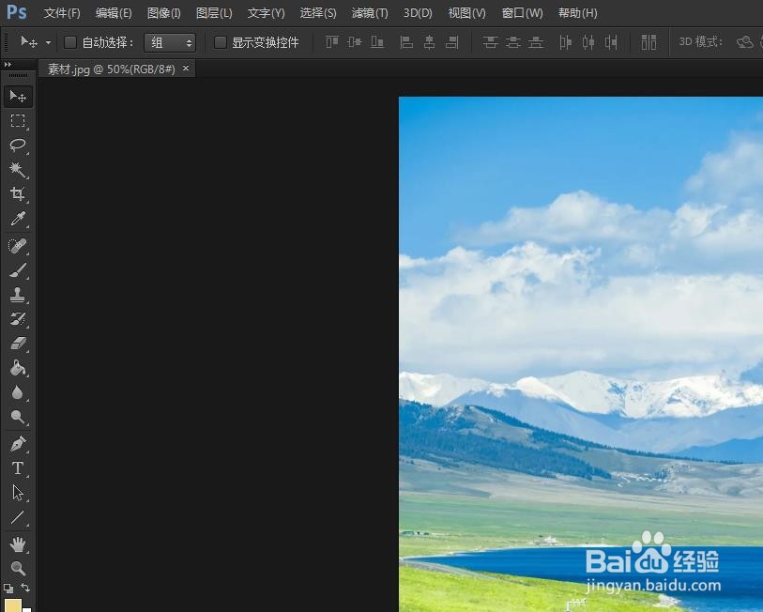
Task: Select the Pen tool
Action: click(18, 443)
